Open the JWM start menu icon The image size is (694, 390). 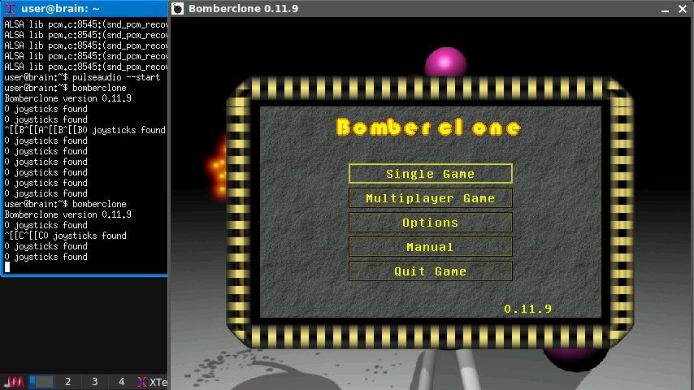[x=14, y=381]
